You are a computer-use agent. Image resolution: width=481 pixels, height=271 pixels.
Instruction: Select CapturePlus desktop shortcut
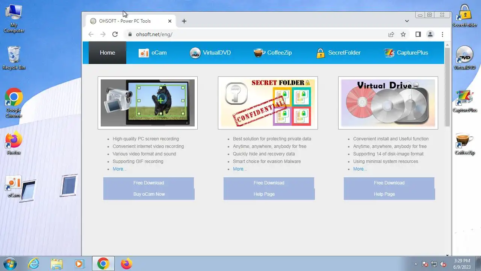[x=465, y=101]
